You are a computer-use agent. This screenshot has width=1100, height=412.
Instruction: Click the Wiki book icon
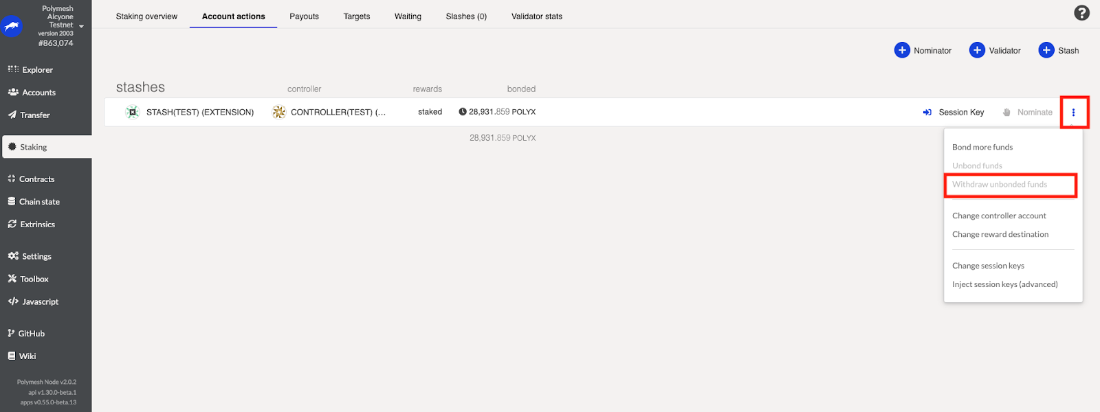click(x=12, y=356)
